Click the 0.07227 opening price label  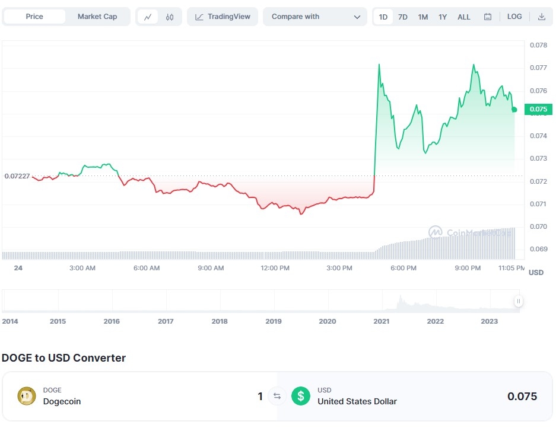(17, 176)
